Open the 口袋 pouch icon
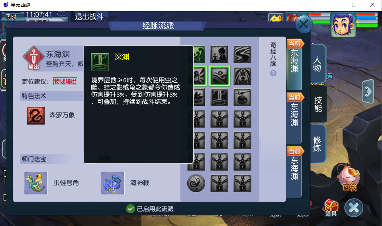Image resolution: width=382 pixels, height=226 pixels. point(349,177)
